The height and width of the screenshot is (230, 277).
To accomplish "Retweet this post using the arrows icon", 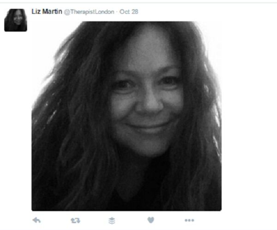I will 75,220.
